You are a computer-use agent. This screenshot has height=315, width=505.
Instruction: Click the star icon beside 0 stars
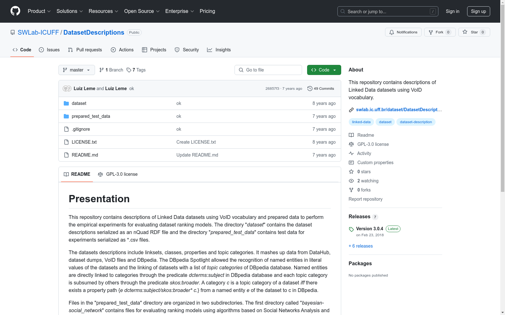point(351,172)
